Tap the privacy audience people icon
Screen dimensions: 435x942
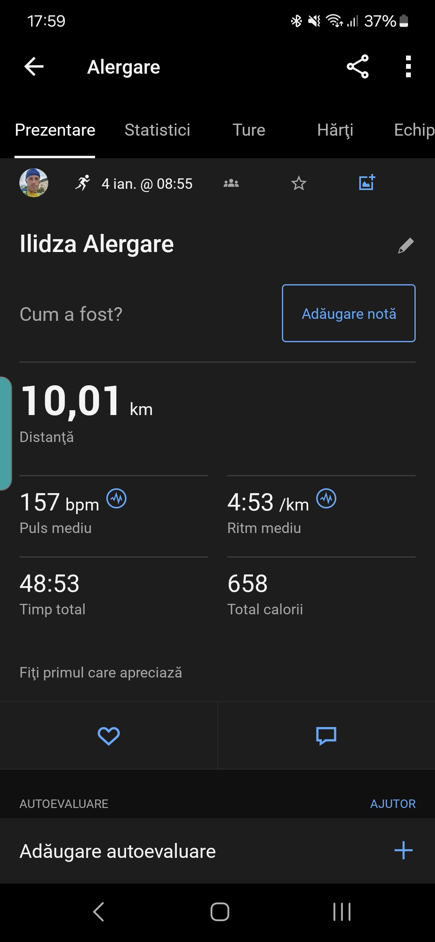[231, 184]
